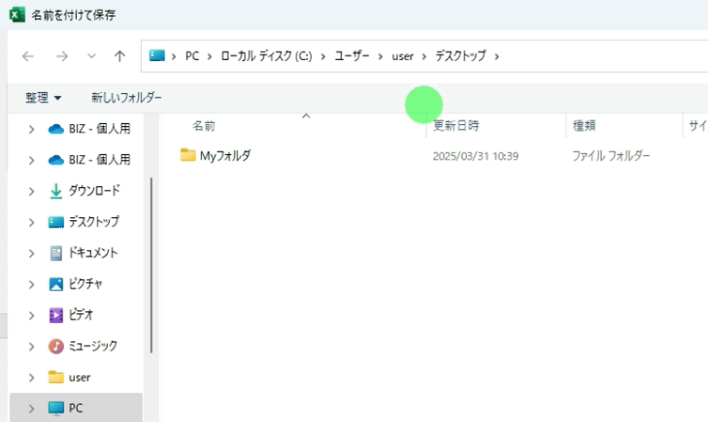The height and width of the screenshot is (422, 708).
Task: Click 新しいフォルダー button
Action: point(126,97)
